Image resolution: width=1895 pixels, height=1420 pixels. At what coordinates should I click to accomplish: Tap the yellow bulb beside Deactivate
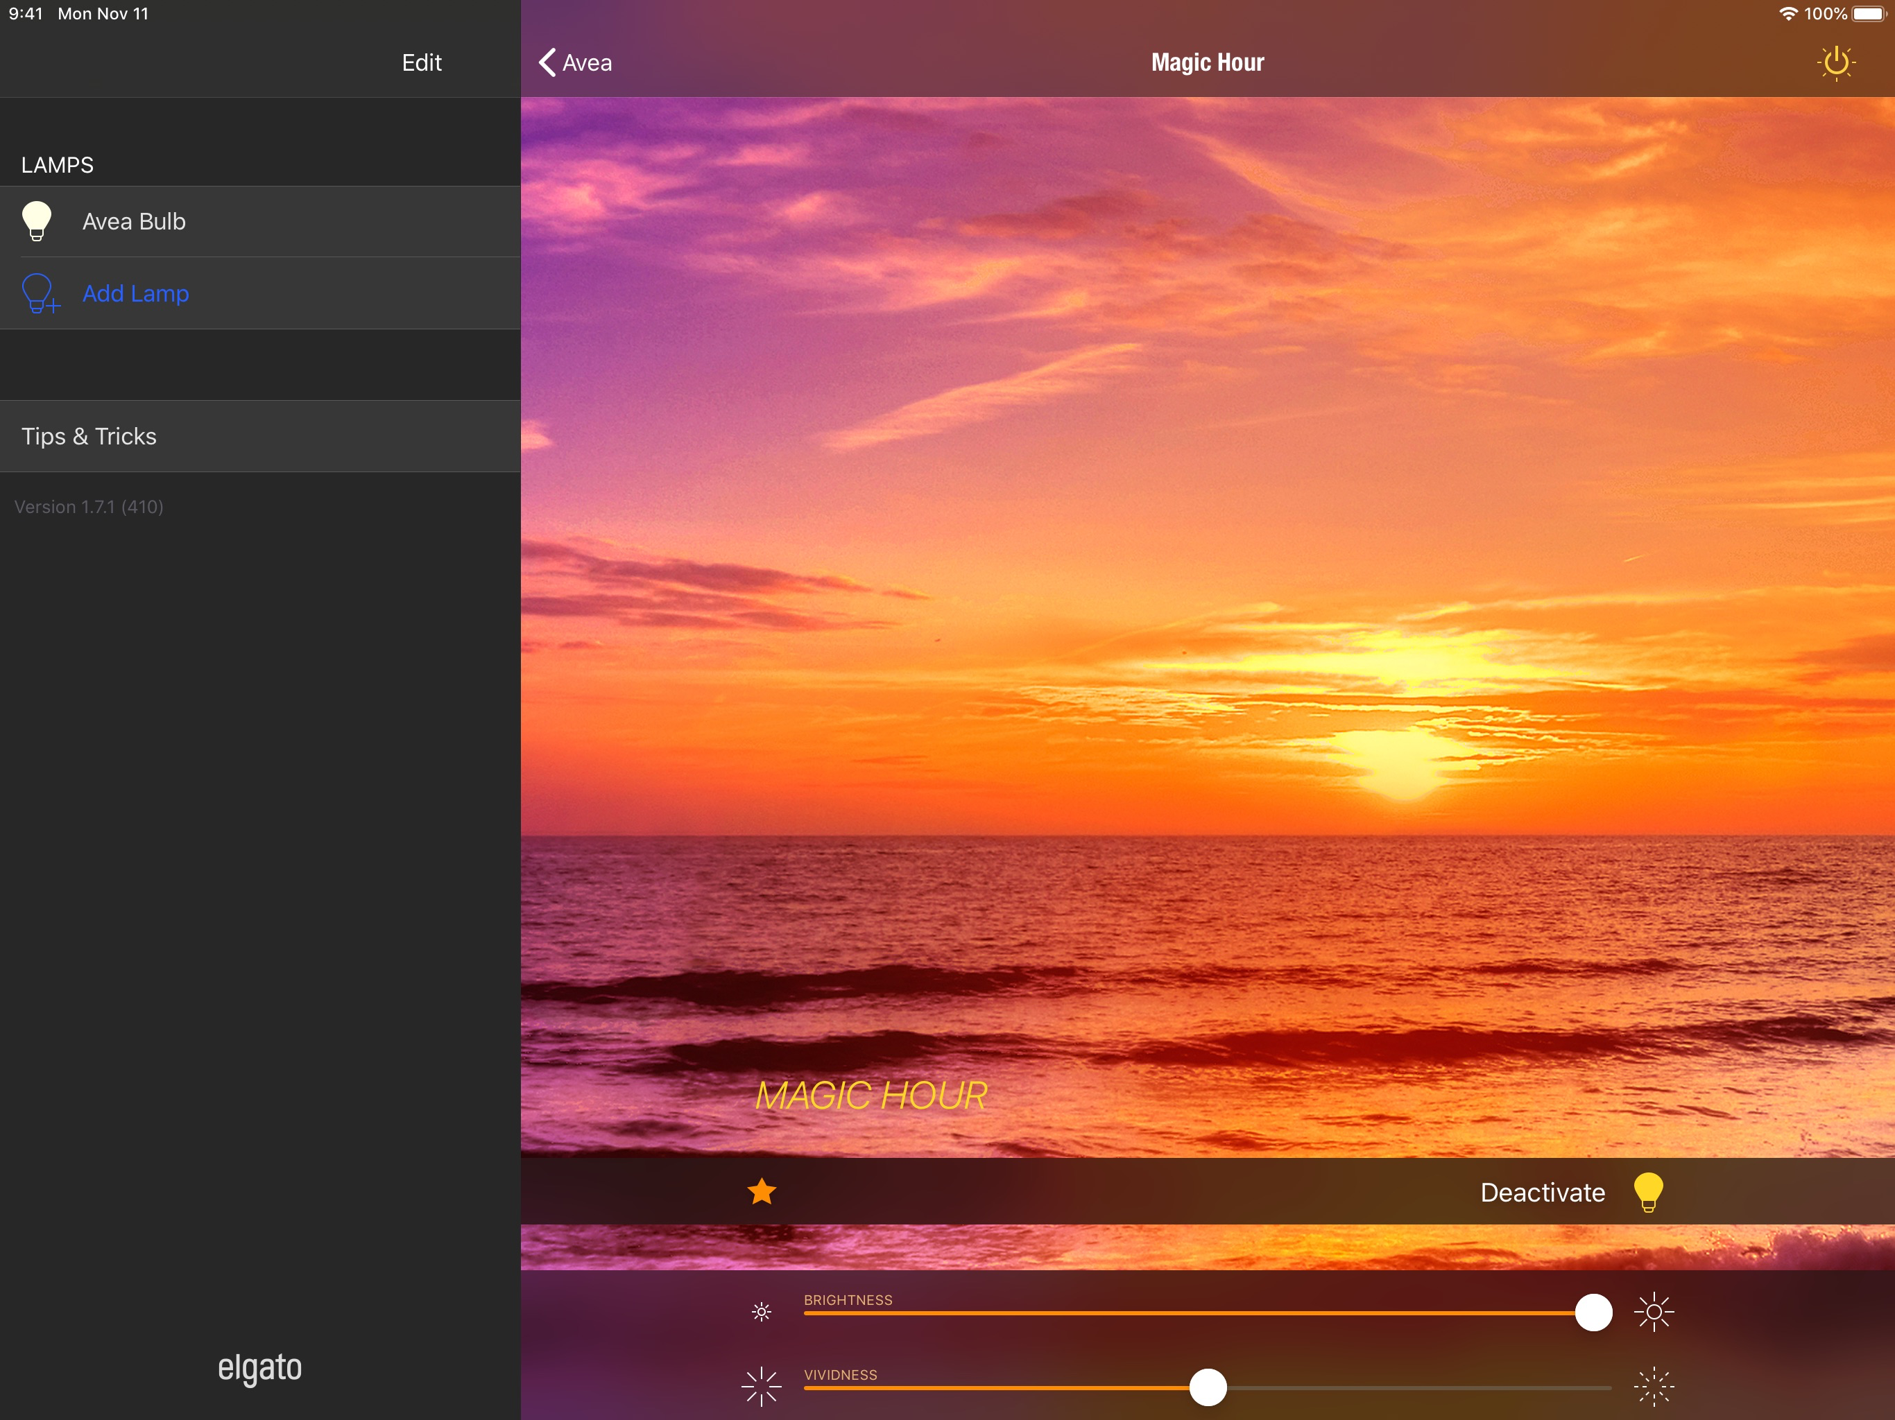coord(1647,1191)
